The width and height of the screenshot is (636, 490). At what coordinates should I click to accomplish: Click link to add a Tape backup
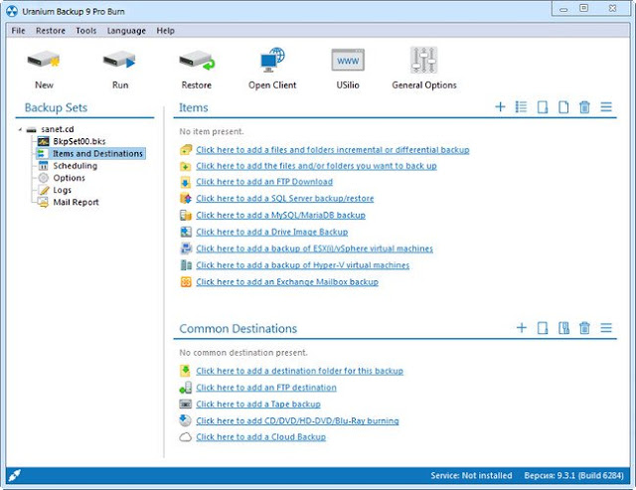click(x=258, y=404)
